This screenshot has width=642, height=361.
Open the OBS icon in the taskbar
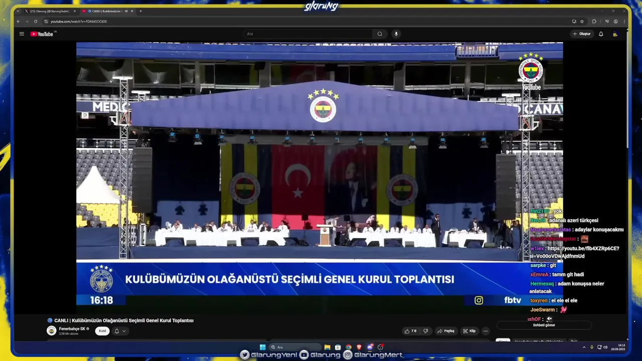click(x=380, y=347)
